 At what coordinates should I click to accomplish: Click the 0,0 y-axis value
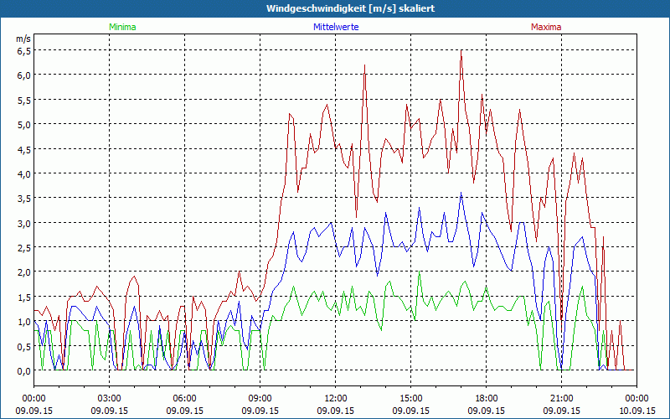coord(24,371)
